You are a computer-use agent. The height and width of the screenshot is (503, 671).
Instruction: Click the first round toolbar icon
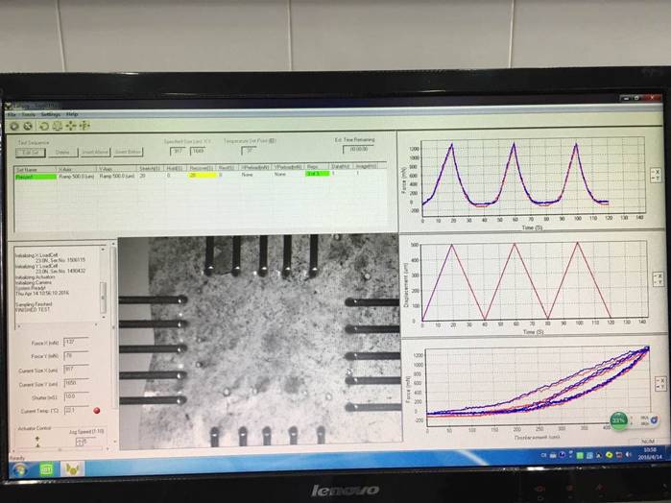point(15,126)
